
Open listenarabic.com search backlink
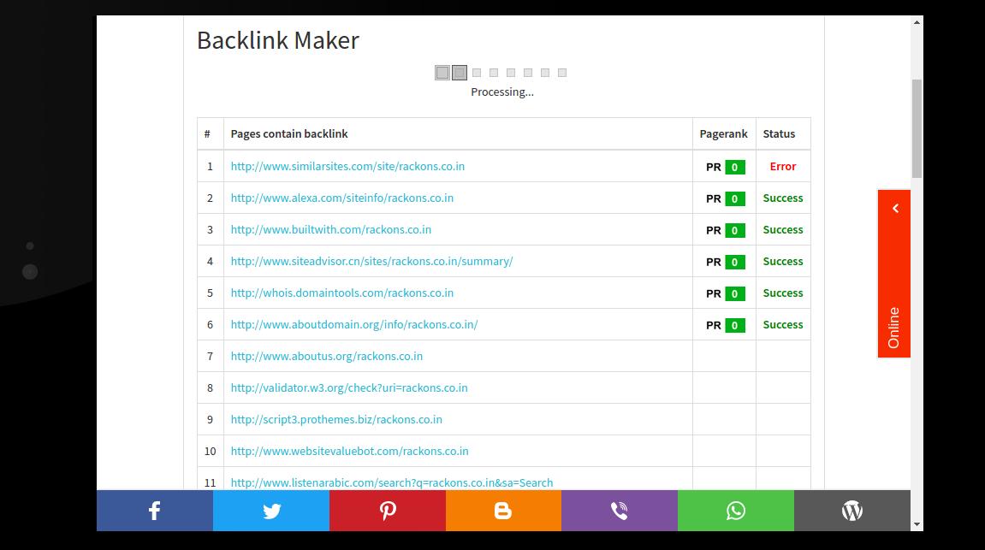(x=391, y=482)
